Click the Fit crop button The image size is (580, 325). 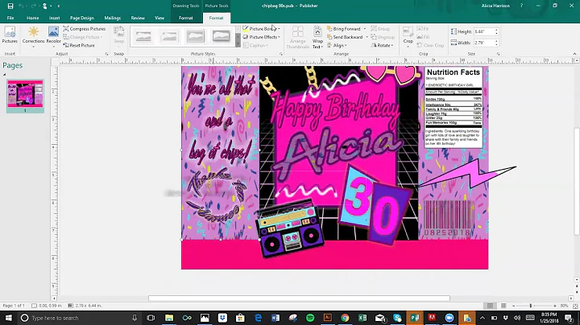(423, 28)
